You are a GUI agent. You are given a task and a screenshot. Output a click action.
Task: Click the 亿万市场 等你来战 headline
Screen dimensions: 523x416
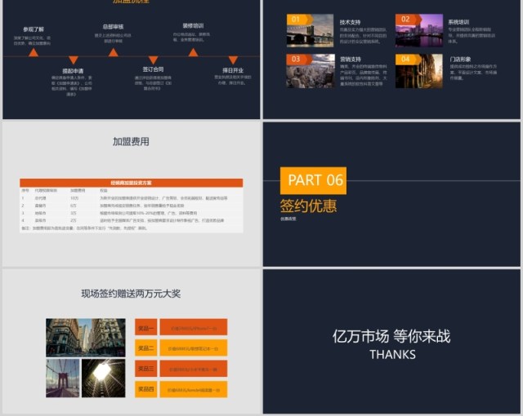(x=391, y=336)
